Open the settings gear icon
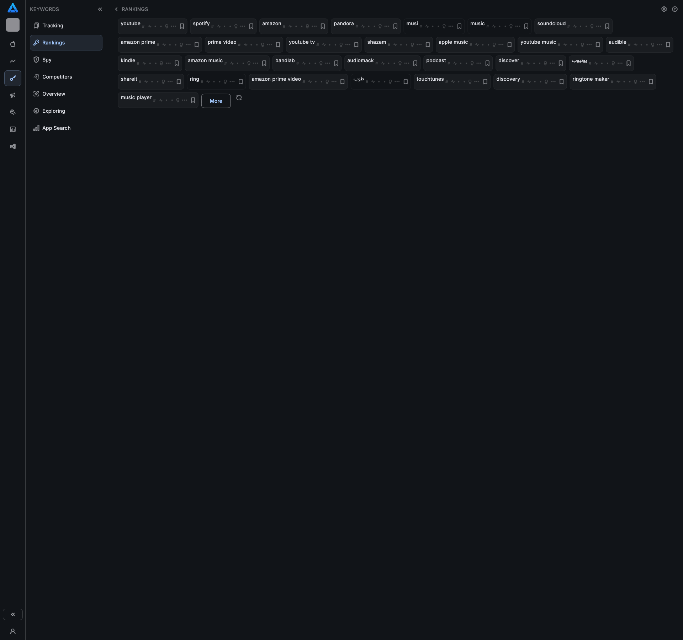This screenshot has width=683, height=640. [x=664, y=9]
